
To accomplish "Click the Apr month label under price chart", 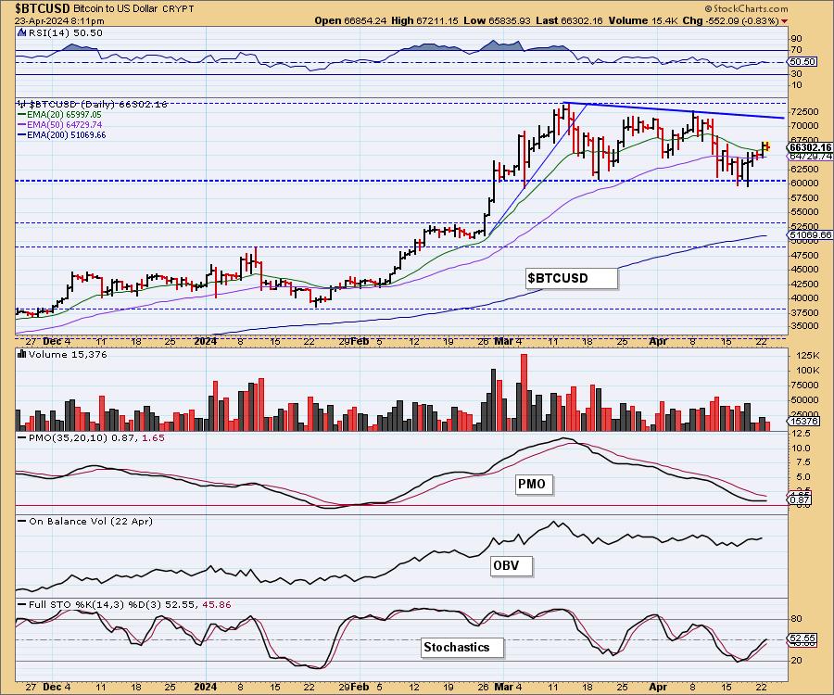I will (x=658, y=341).
